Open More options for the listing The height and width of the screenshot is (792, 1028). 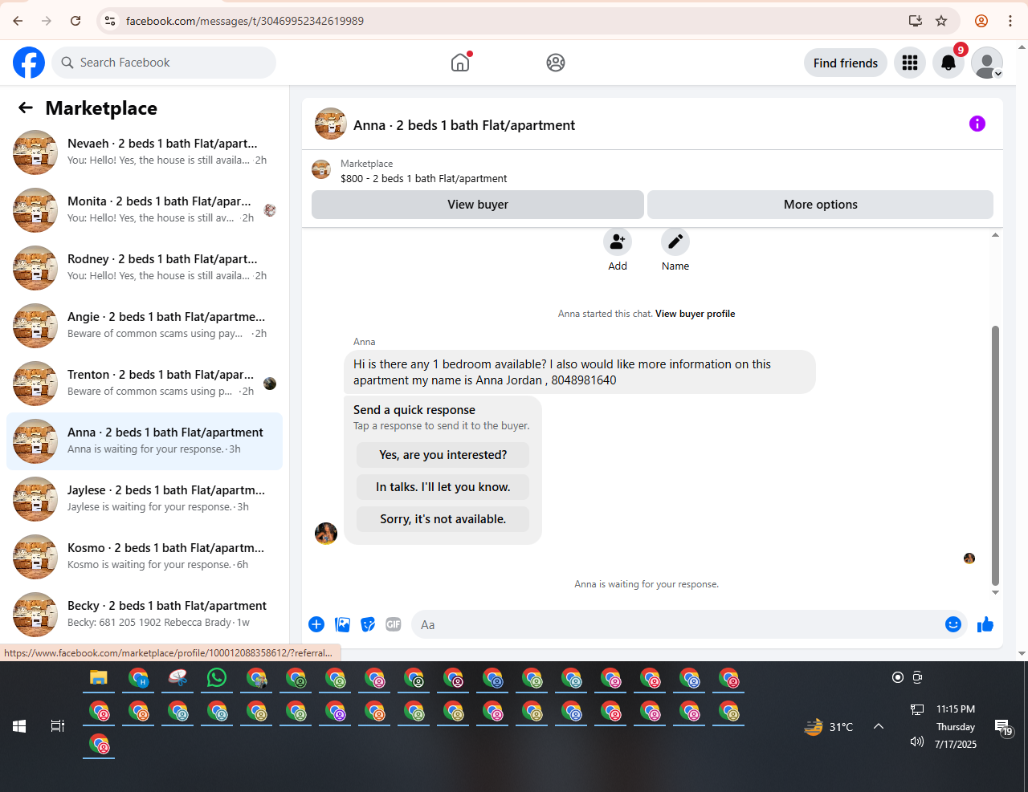pyautogui.click(x=821, y=205)
